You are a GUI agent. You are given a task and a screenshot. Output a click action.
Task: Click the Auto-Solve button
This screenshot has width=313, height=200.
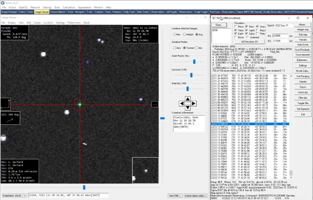point(303,44)
